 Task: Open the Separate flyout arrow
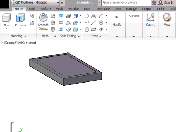pyautogui.click(x=81, y=29)
